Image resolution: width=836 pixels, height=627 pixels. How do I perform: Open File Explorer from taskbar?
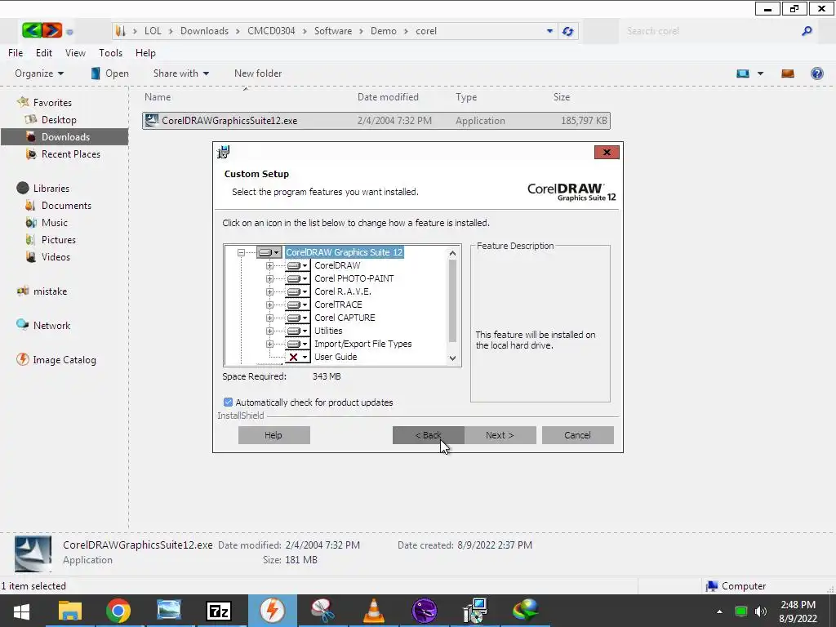pyautogui.click(x=70, y=611)
